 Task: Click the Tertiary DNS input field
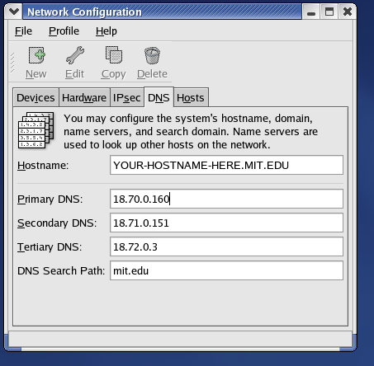coord(226,246)
